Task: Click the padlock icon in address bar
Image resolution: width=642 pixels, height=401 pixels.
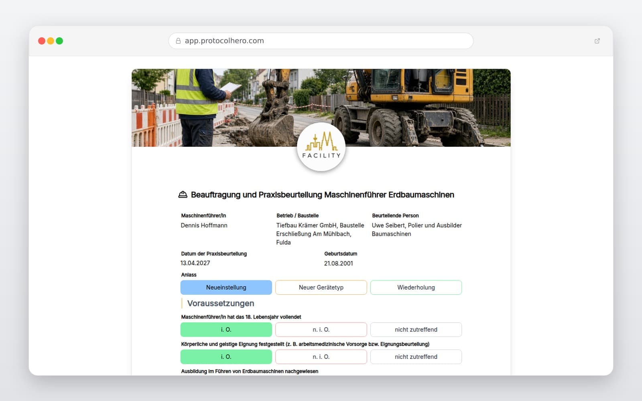Action: [178, 41]
